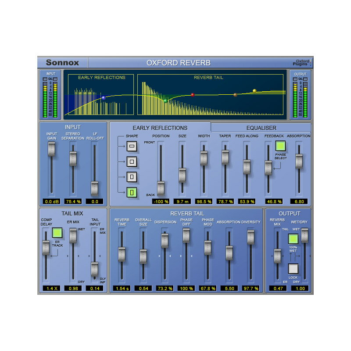This screenshot has height=351, width=351.
Task: Select the second square room shape button
Action: 132,162
